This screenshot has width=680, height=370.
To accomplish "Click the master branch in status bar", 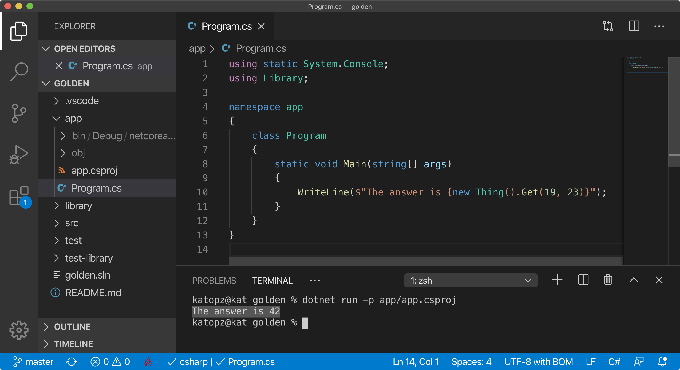I will 33,362.
